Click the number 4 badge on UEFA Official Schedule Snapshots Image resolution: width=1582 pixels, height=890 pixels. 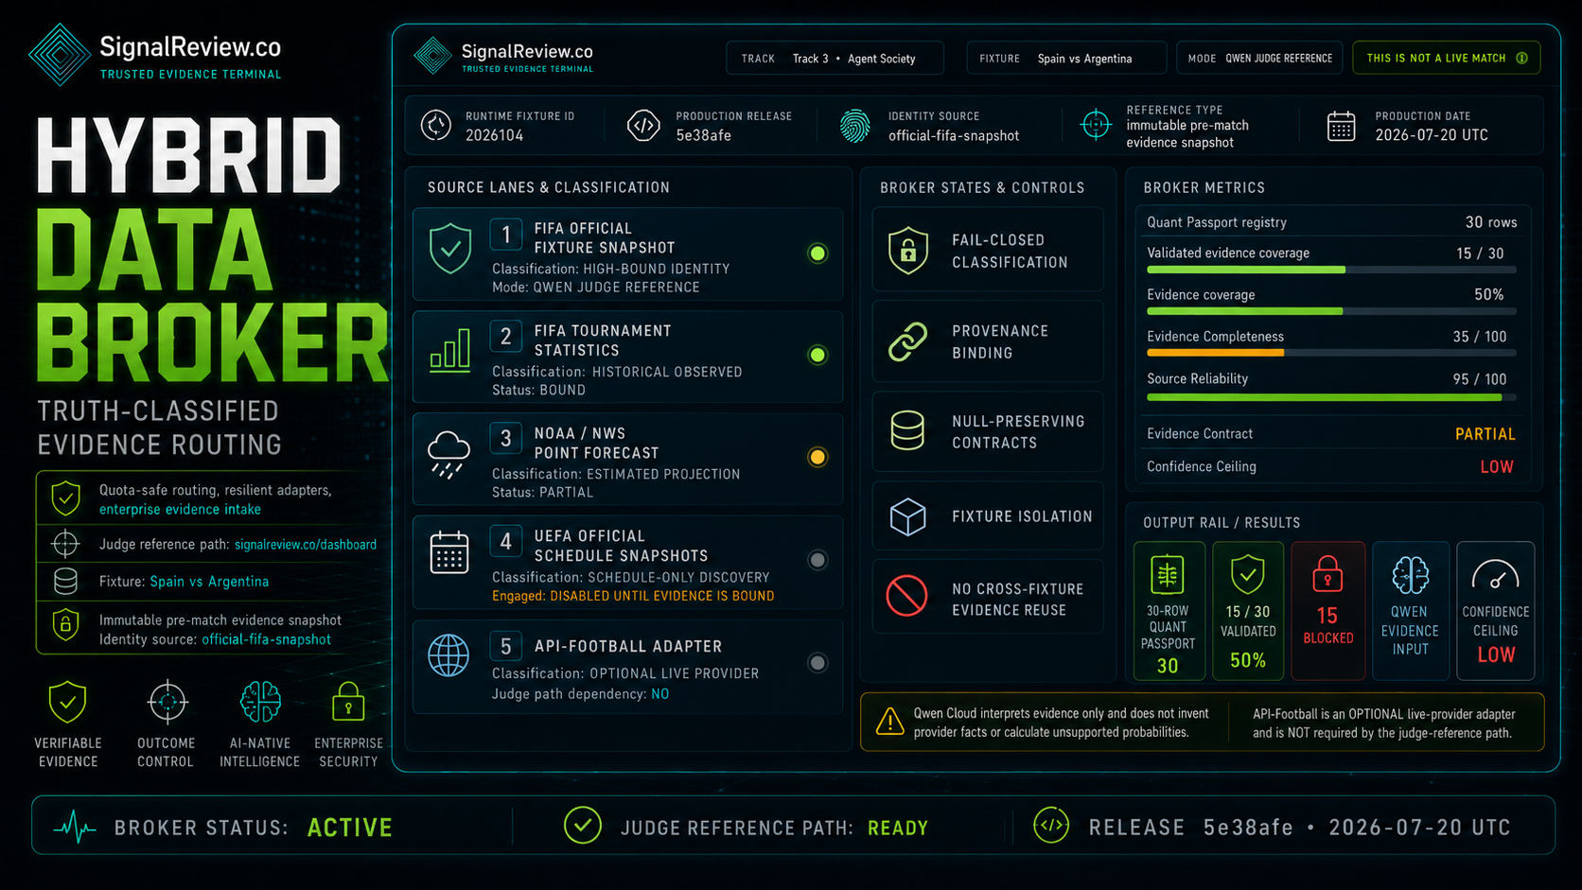[x=506, y=541]
